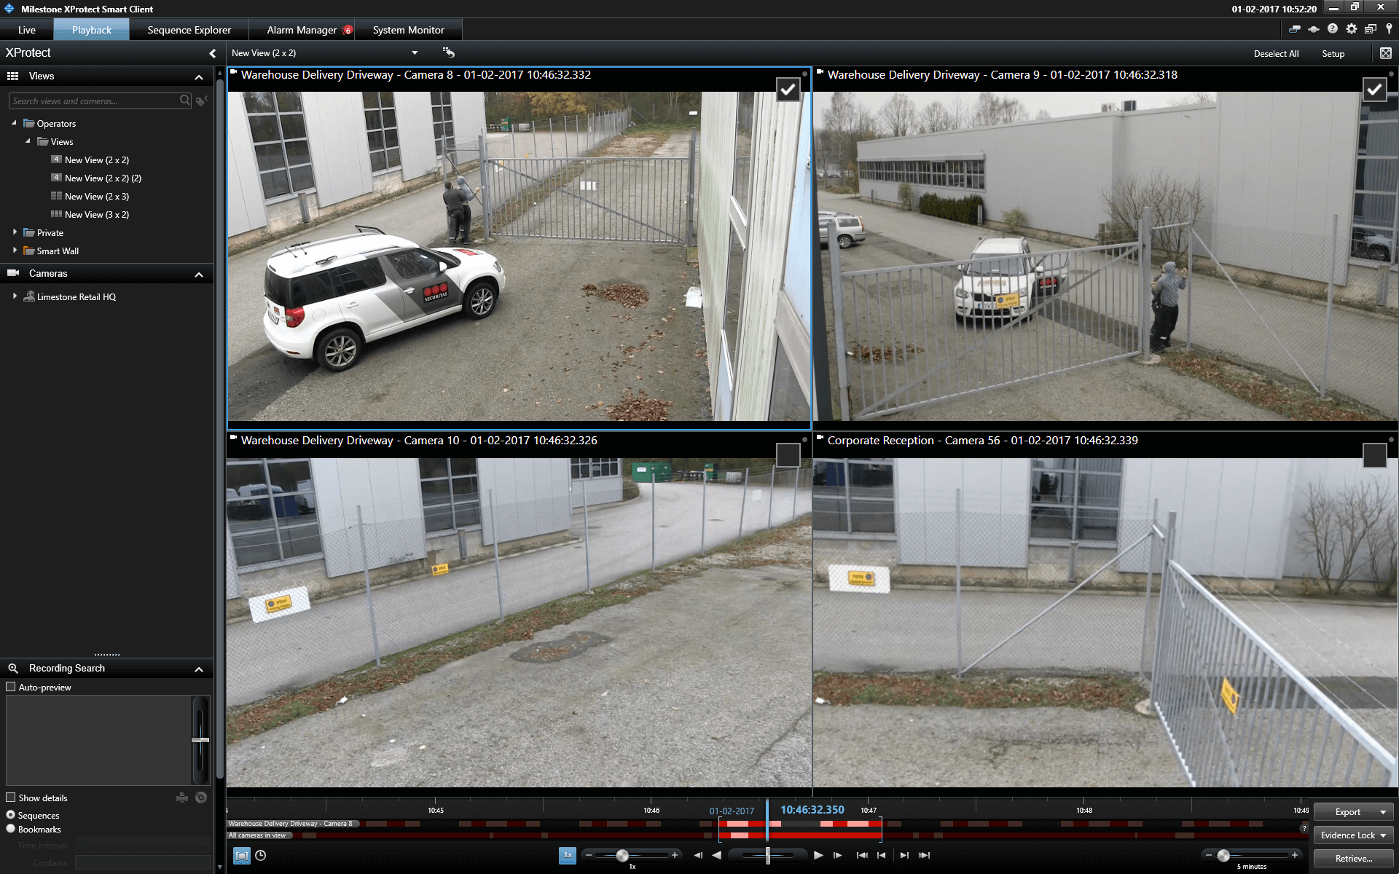The image size is (1399, 874).
Task: Open the Alarm Manager tab
Action: [302, 30]
